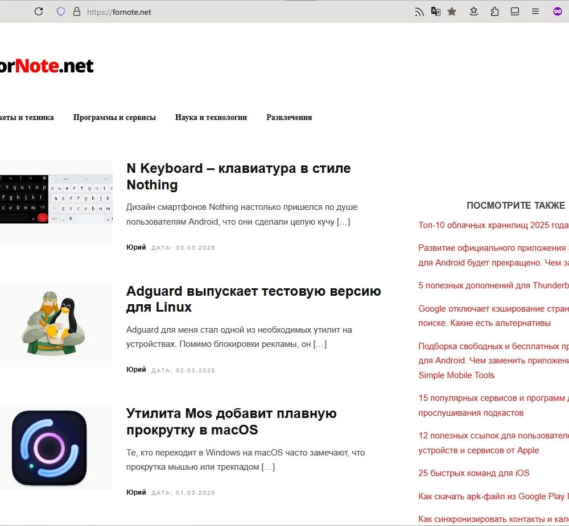The width and height of the screenshot is (569, 526).
Task: Click the date 01.03.2025
Action: [x=196, y=492]
